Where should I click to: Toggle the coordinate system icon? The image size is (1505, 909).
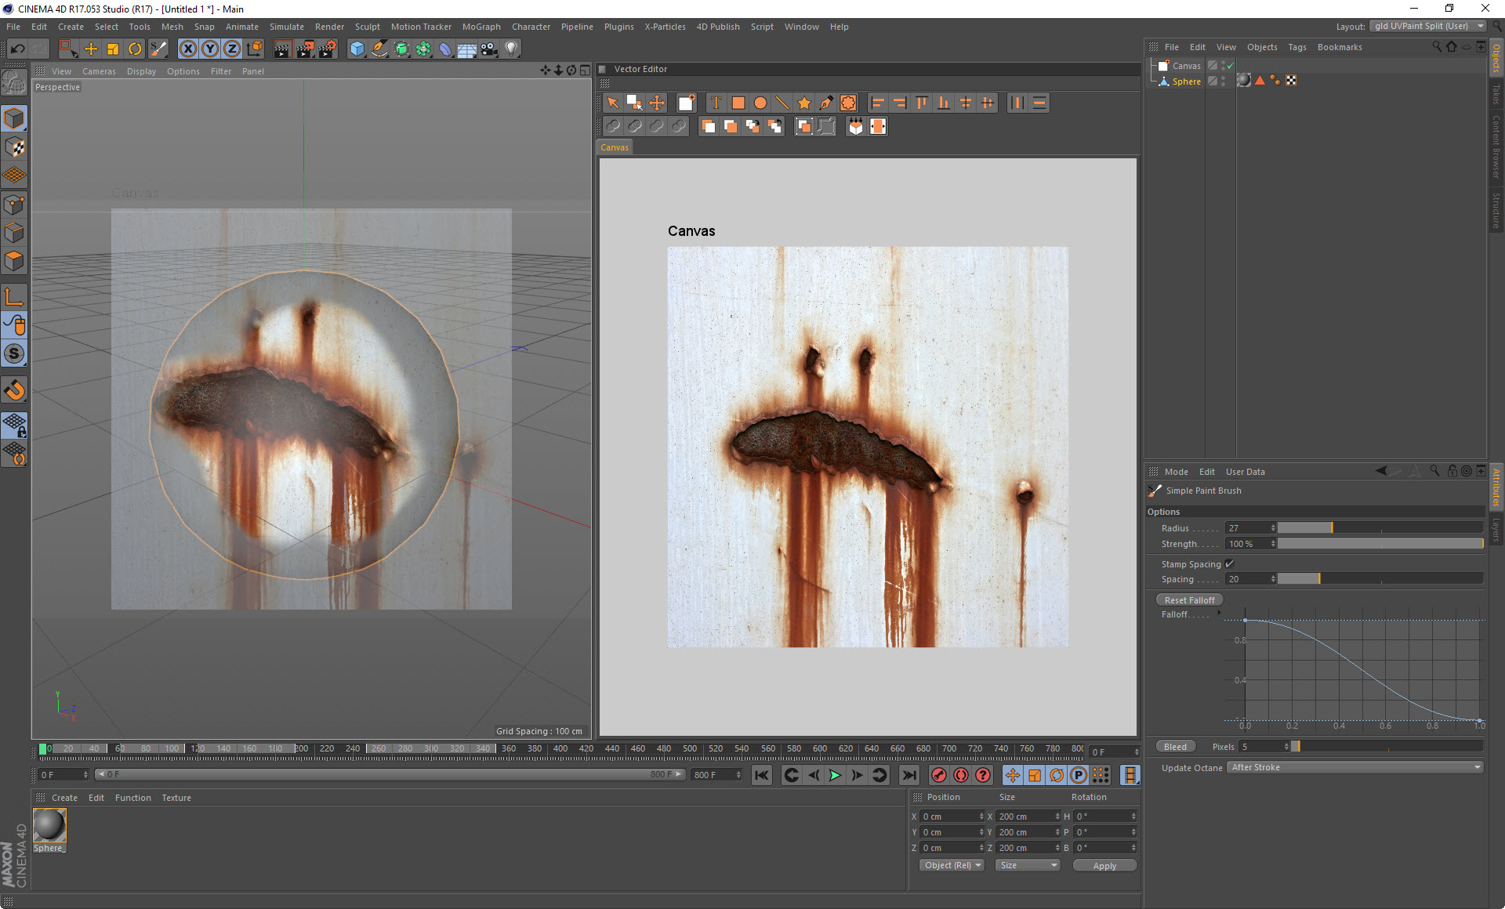coord(254,49)
